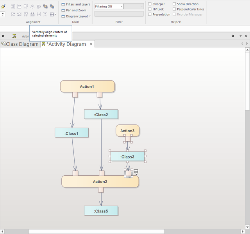Click the leftmost input pin atop Action2
The width and height of the screenshot is (250, 234).
tap(75, 173)
